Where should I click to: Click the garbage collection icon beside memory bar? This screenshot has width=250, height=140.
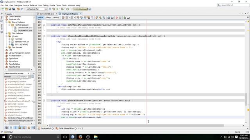coord(90,9)
